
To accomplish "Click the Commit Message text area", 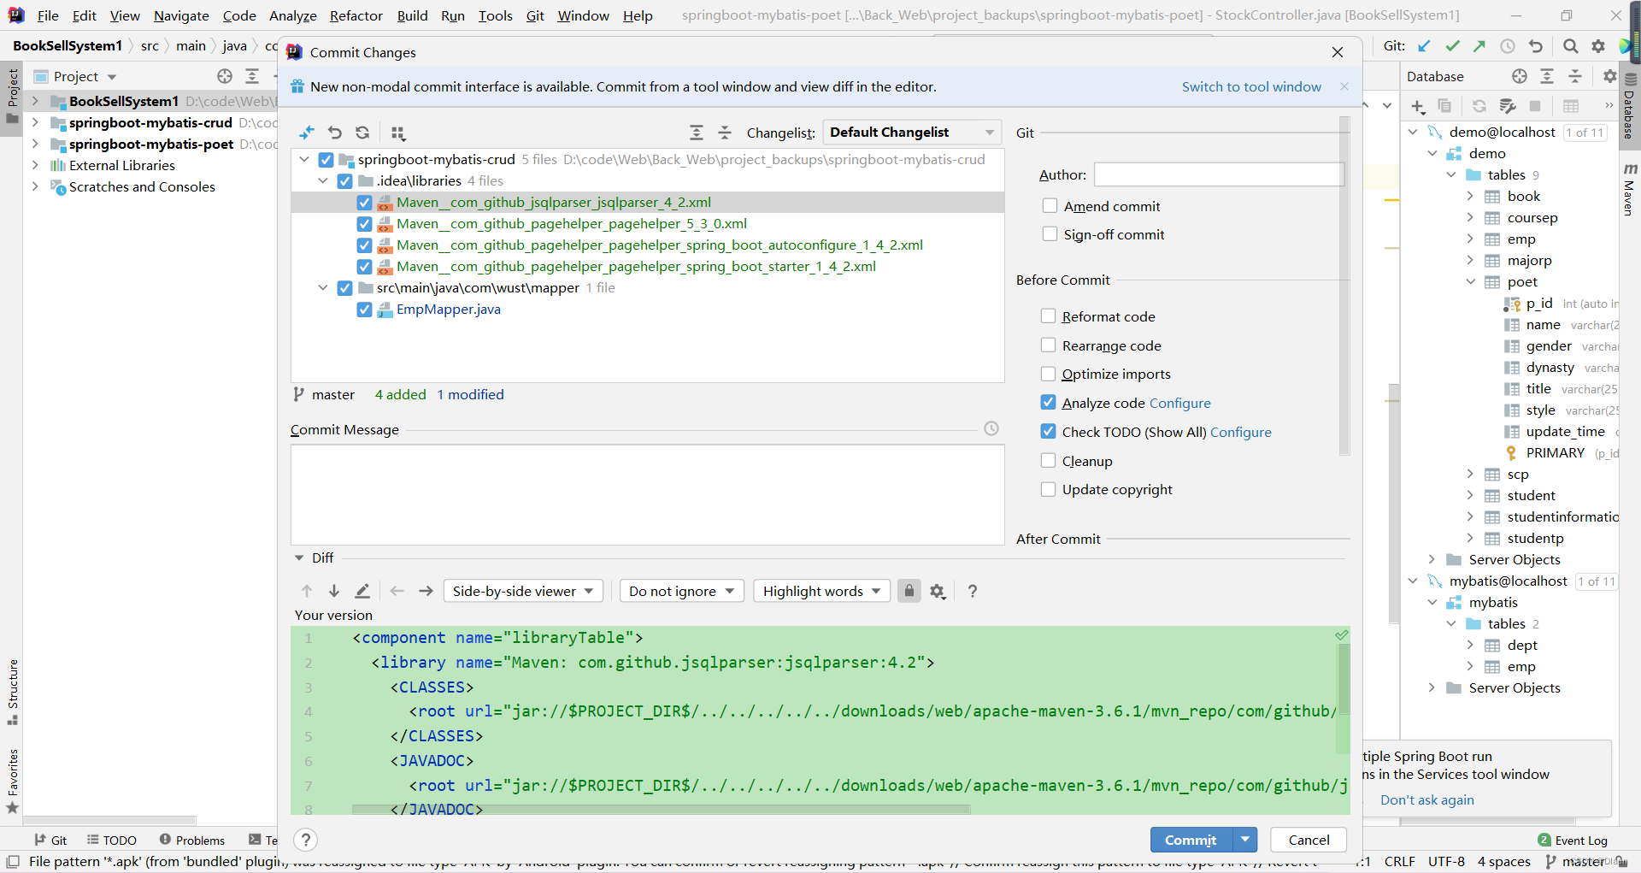I will 648,494.
